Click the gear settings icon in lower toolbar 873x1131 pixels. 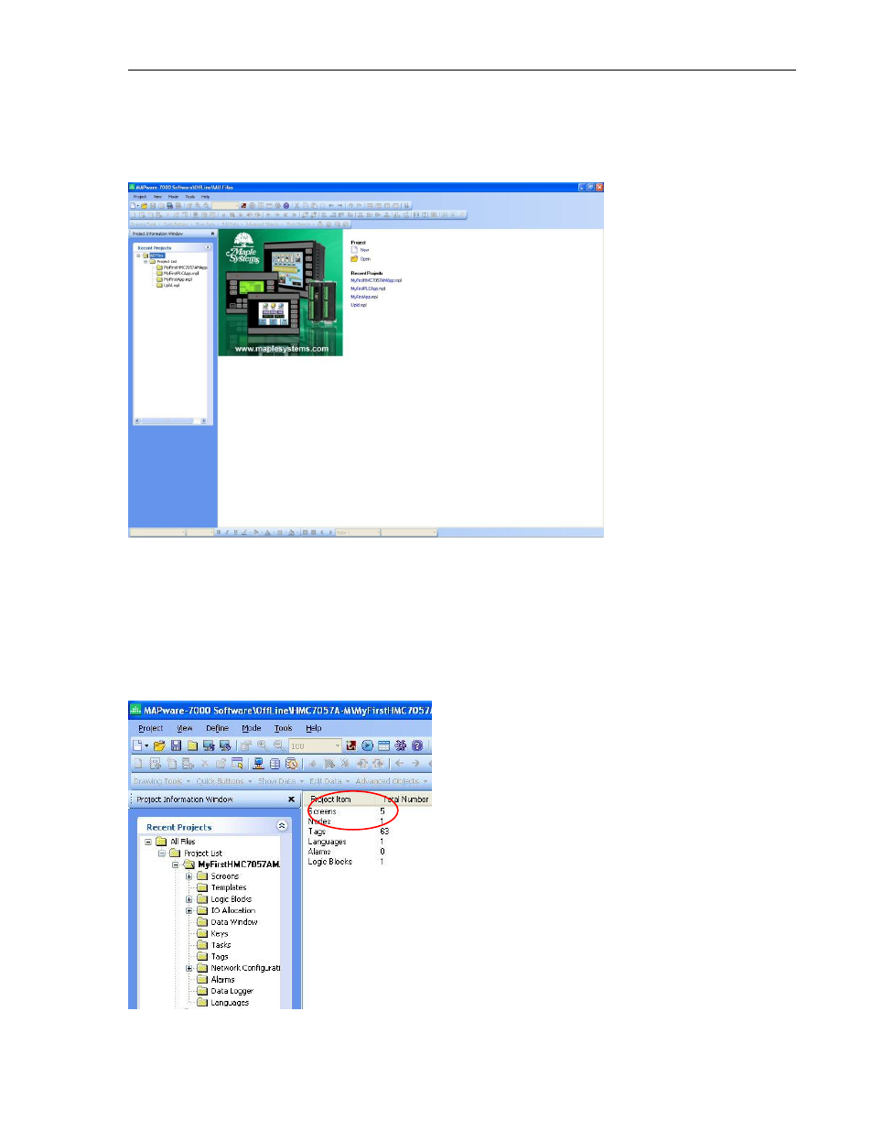click(x=400, y=745)
